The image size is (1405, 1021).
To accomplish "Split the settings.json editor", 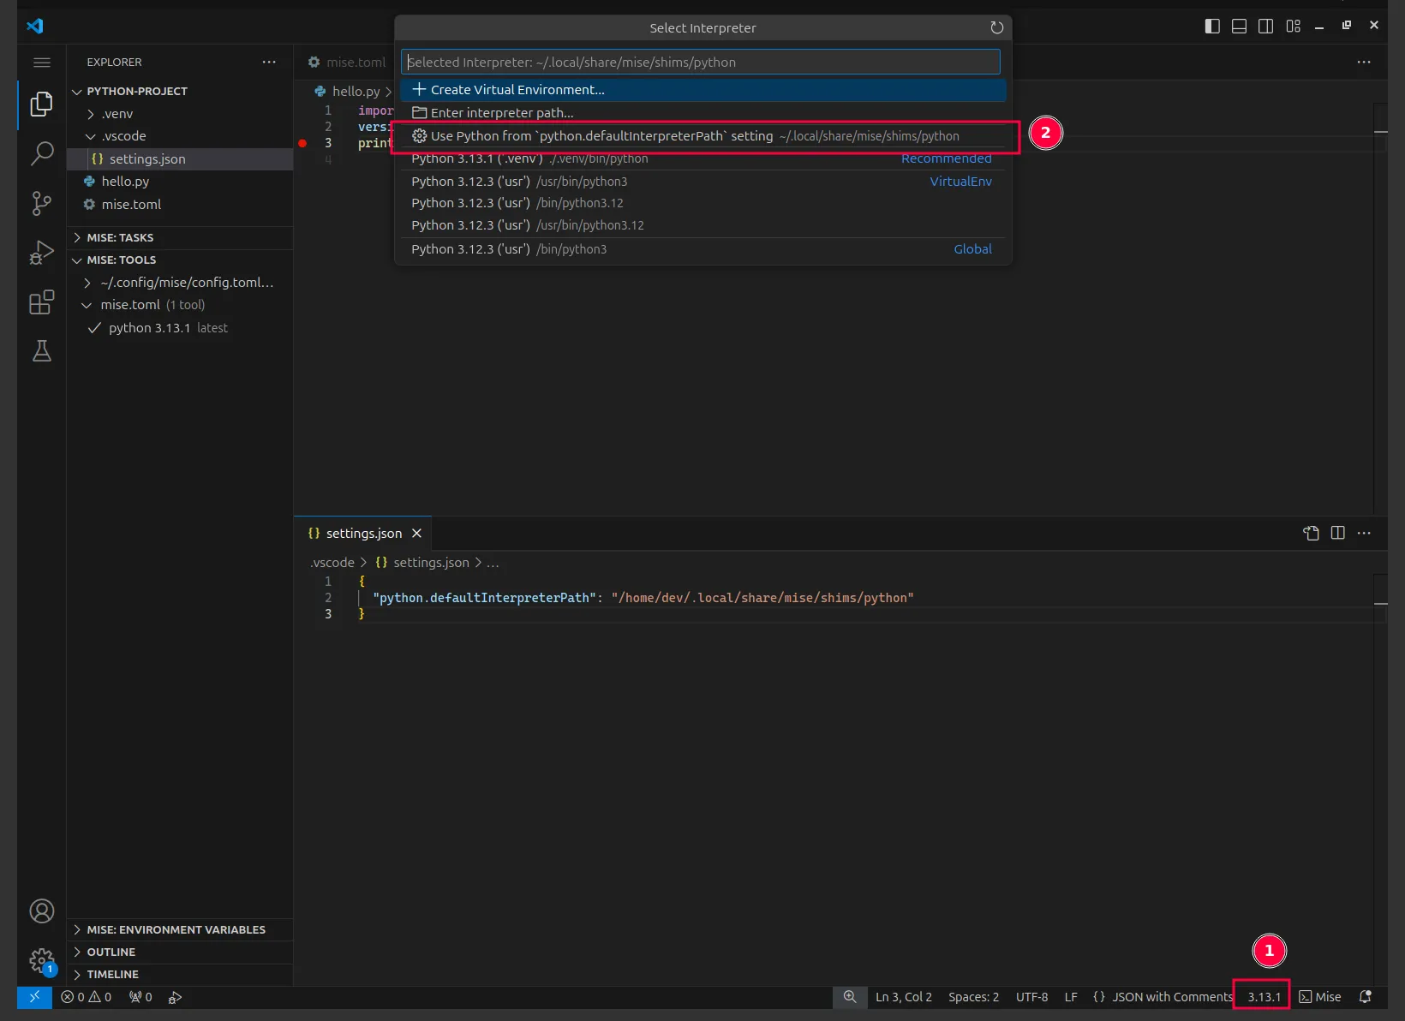I will pos(1337,533).
